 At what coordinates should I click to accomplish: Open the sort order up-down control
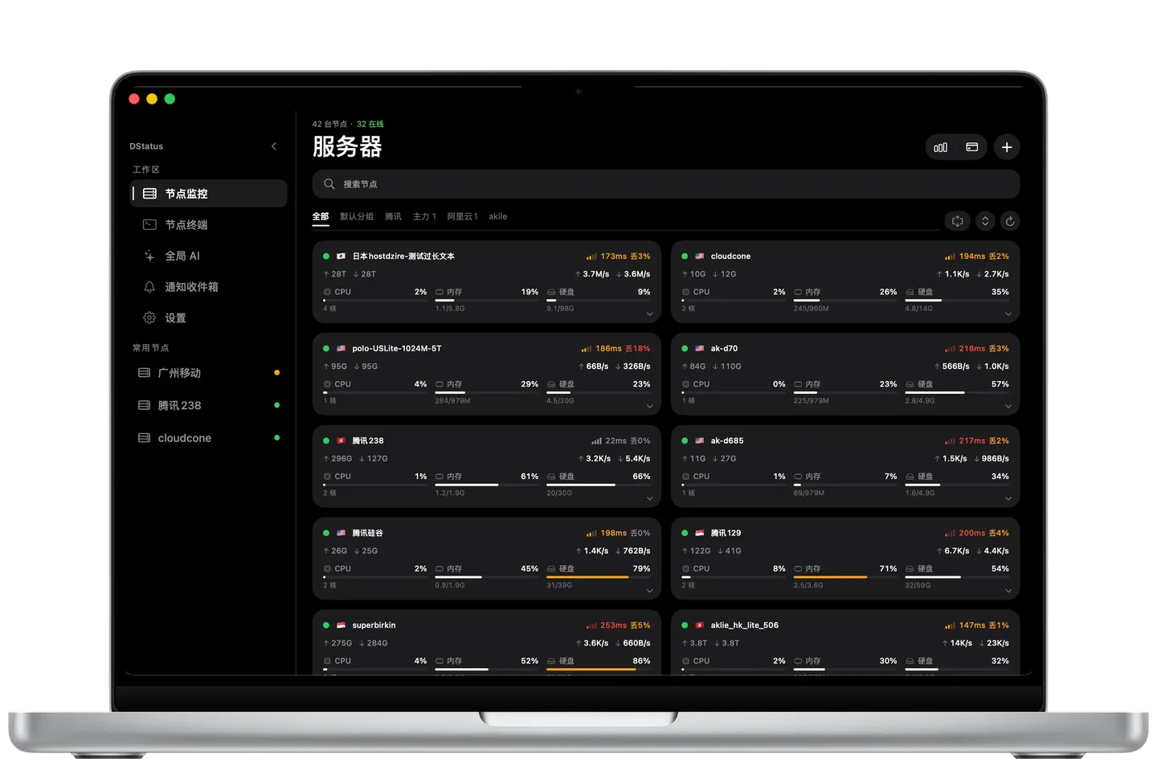[985, 221]
